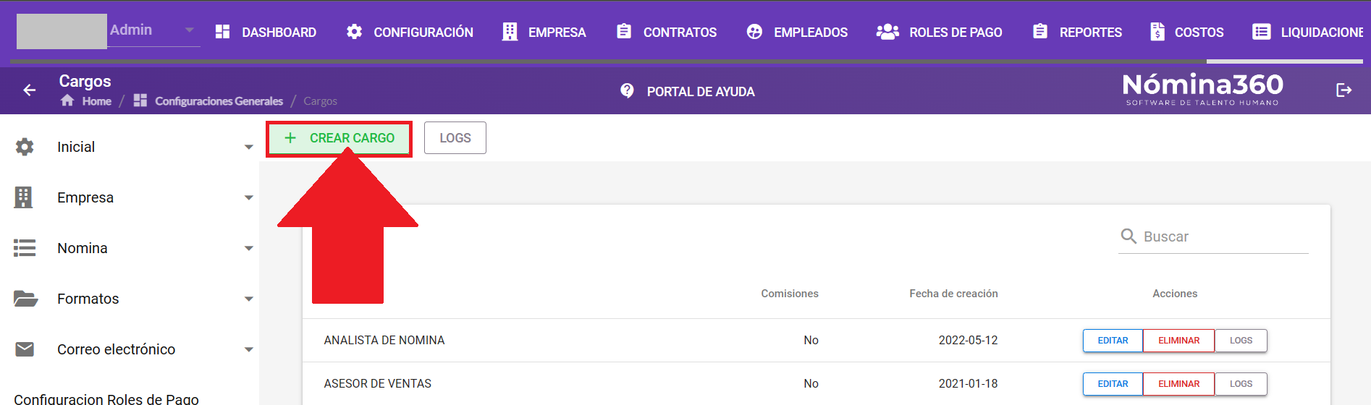Open the LIQUIDACIONES menu

pyautogui.click(x=1309, y=33)
